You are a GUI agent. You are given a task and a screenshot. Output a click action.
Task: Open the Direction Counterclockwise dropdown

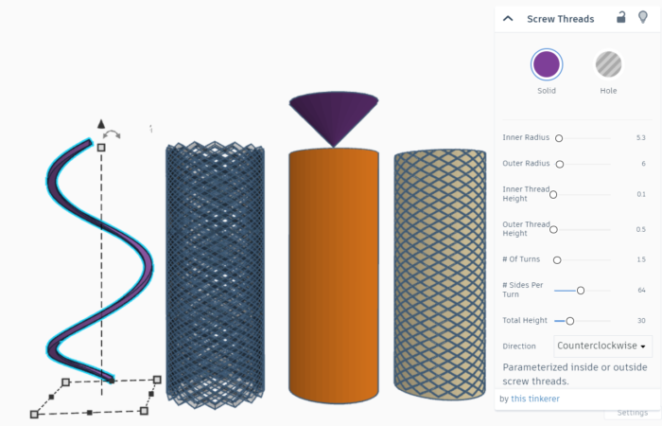pos(602,346)
